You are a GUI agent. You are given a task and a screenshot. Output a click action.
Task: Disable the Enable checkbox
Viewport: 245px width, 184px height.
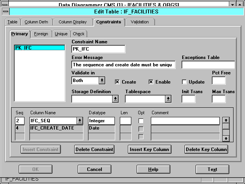[x=151, y=82]
